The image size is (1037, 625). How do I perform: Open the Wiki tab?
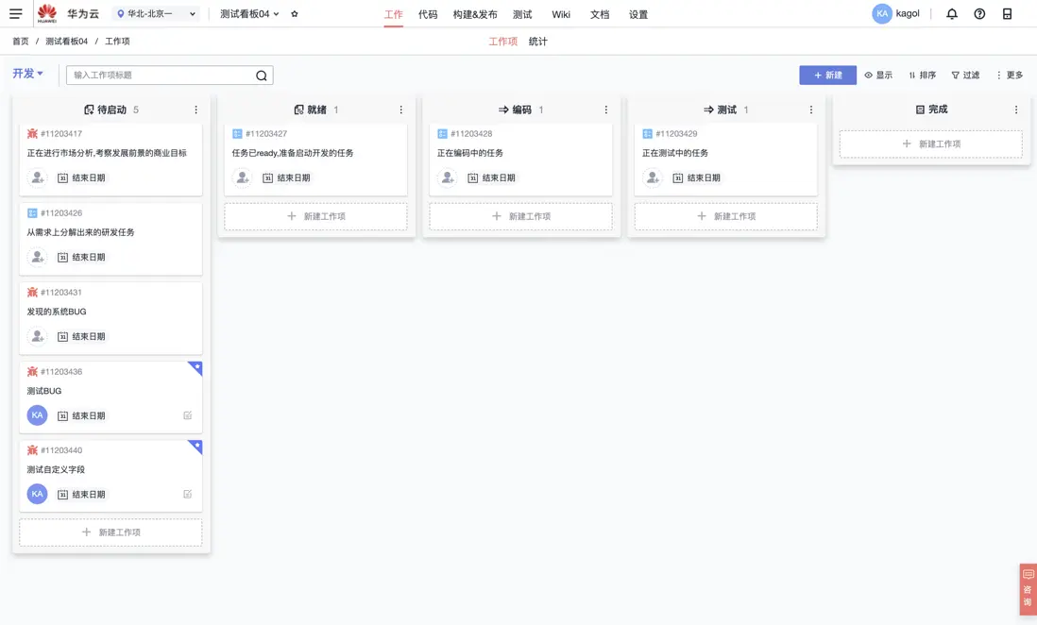pyautogui.click(x=561, y=14)
